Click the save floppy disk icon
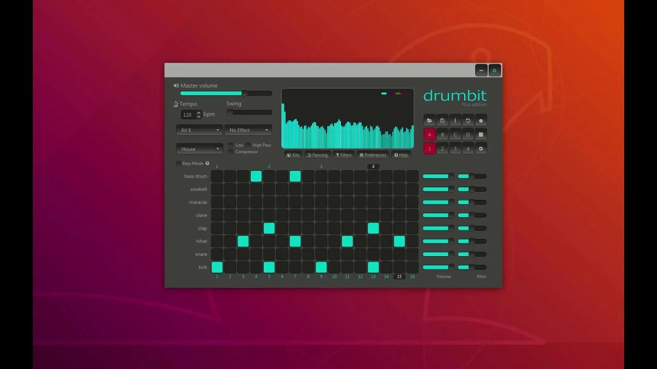The height and width of the screenshot is (369, 657). click(x=442, y=121)
